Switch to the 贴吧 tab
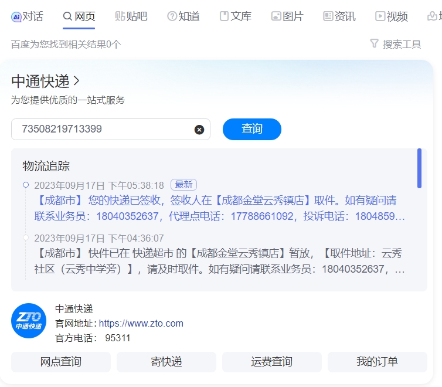442x387 pixels. (x=131, y=16)
